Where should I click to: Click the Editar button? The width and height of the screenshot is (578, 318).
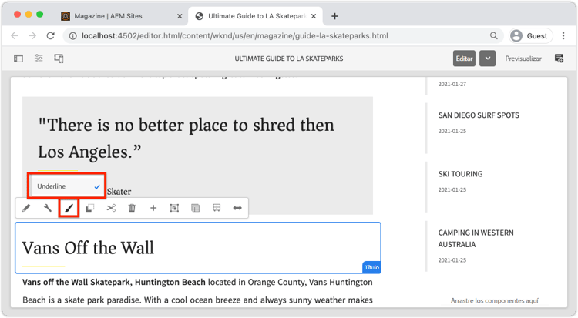pyautogui.click(x=464, y=59)
